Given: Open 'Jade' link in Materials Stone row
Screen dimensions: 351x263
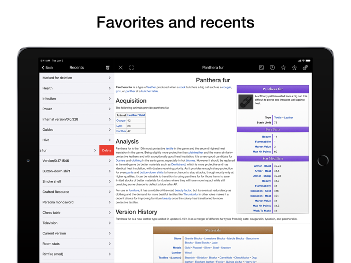Looking at the screenshot, I should point(215,242).
